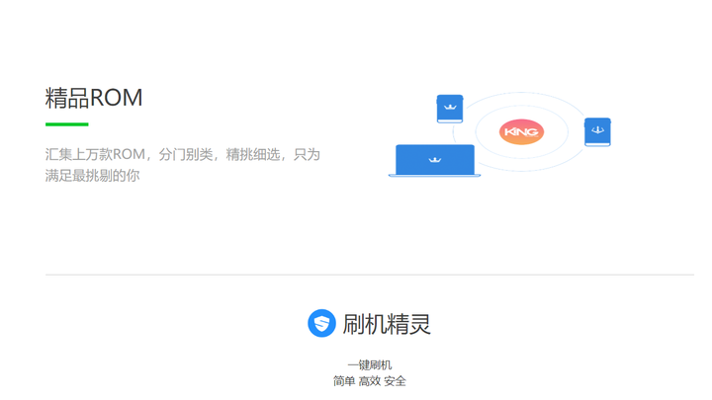Click the 汇集上万款ROM description paragraph
This screenshot has width=712, height=400.
[183, 165]
